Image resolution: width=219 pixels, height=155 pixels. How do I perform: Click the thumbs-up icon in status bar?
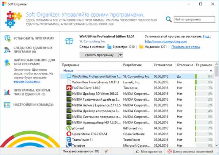[138, 151]
